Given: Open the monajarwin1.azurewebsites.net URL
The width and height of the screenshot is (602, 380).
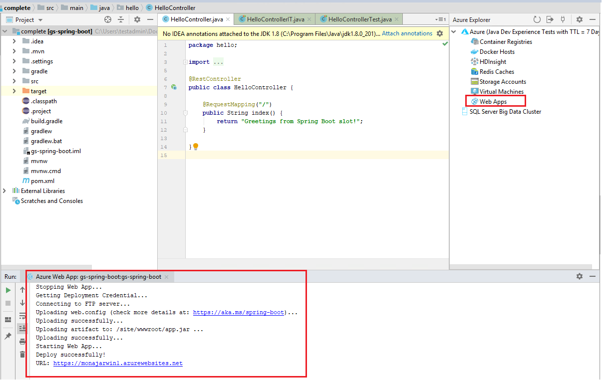Looking at the screenshot, I should (x=118, y=363).
